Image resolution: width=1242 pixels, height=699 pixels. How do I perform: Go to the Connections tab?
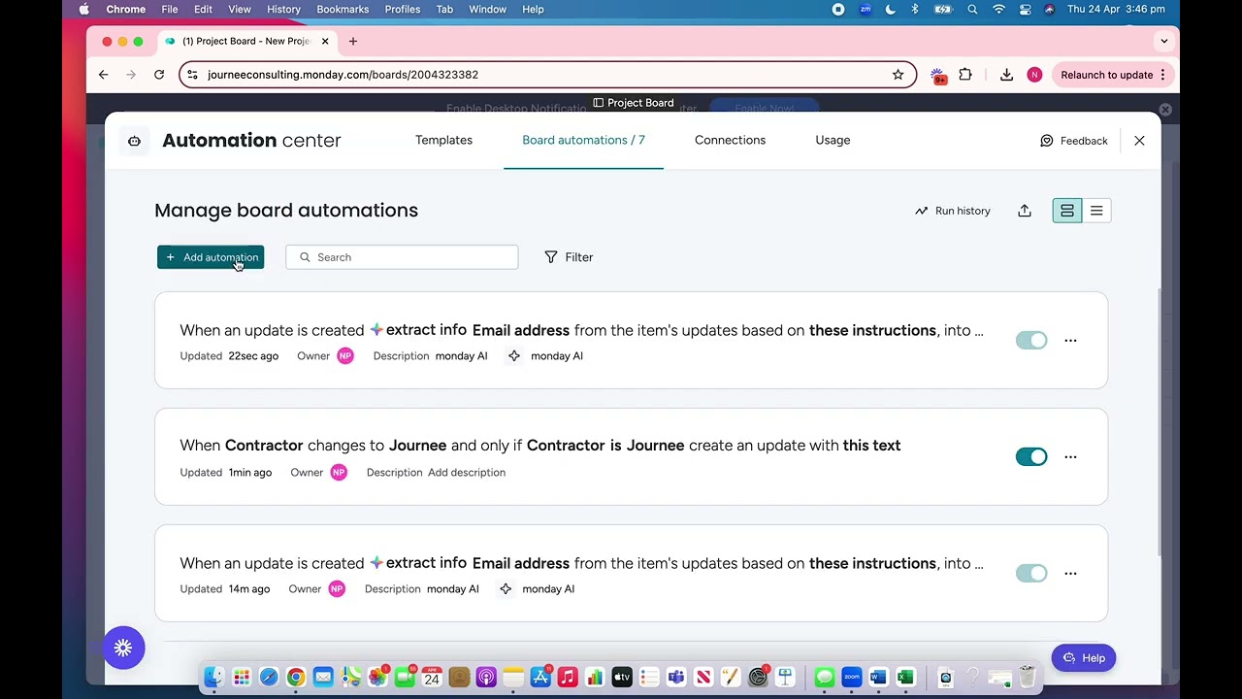click(730, 140)
